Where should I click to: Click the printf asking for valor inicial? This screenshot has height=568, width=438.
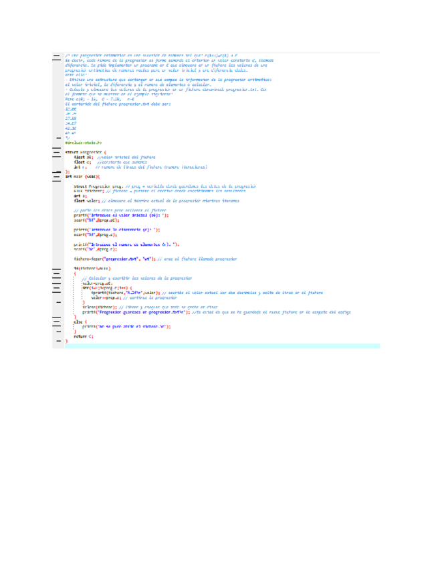pyautogui.click(x=120, y=216)
